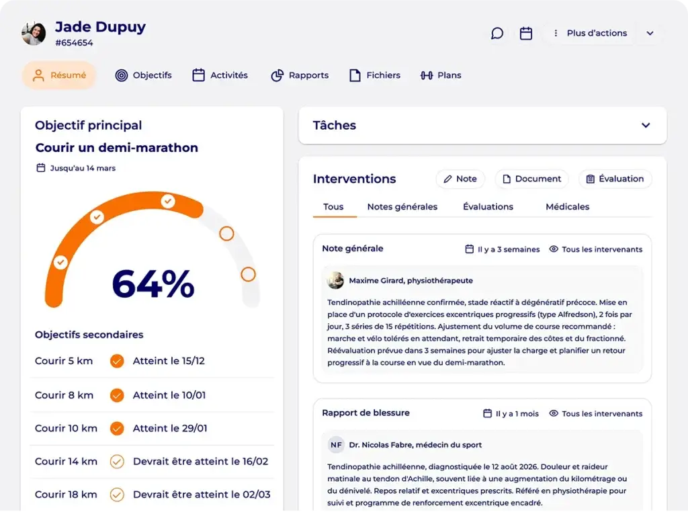Viewport: 688px width, 512px height.
Task: Open the Activités tab
Action: (220, 75)
